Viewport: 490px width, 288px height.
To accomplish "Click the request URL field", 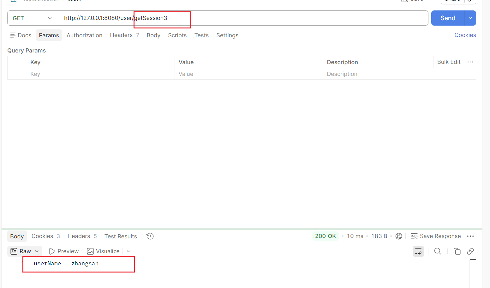I will pos(244,18).
